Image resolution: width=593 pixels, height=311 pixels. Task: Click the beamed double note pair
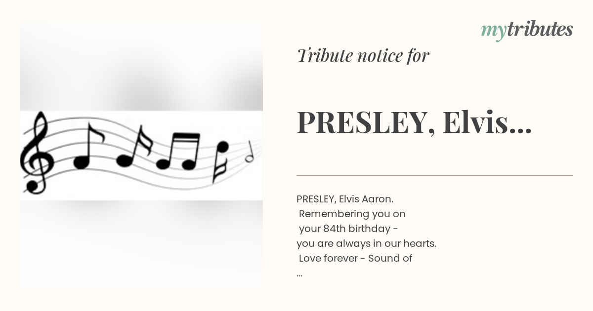(x=178, y=151)
